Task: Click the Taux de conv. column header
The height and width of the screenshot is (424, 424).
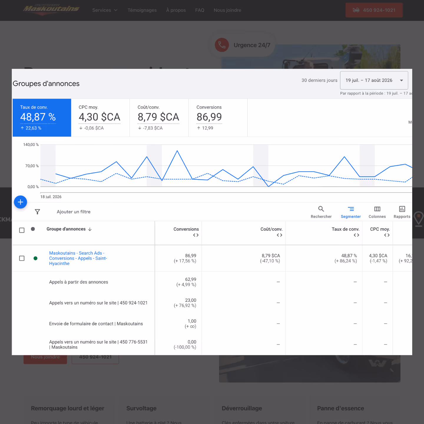Action: [345, 229]
